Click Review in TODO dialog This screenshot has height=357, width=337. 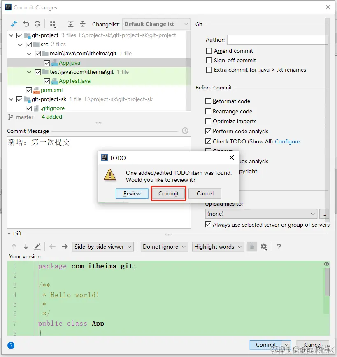click(x=132, y=193)
